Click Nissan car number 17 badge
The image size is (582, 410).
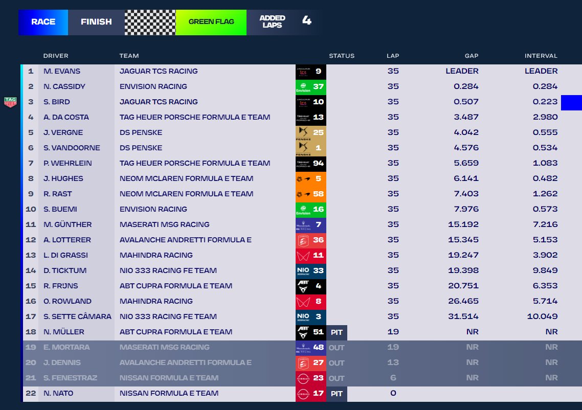[x=310, y=394]
